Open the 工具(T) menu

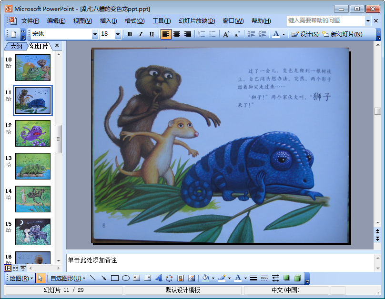(162, 21)
